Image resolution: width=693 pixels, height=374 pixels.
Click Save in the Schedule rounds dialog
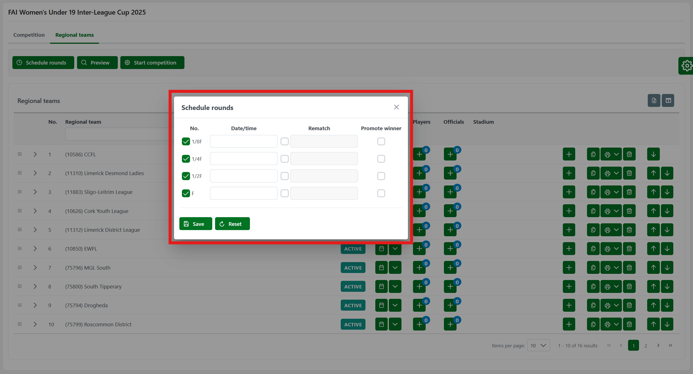tap(196, 224)
